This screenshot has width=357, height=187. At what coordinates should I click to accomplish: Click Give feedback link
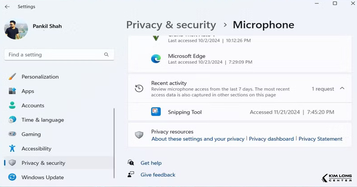click(158, 175)
